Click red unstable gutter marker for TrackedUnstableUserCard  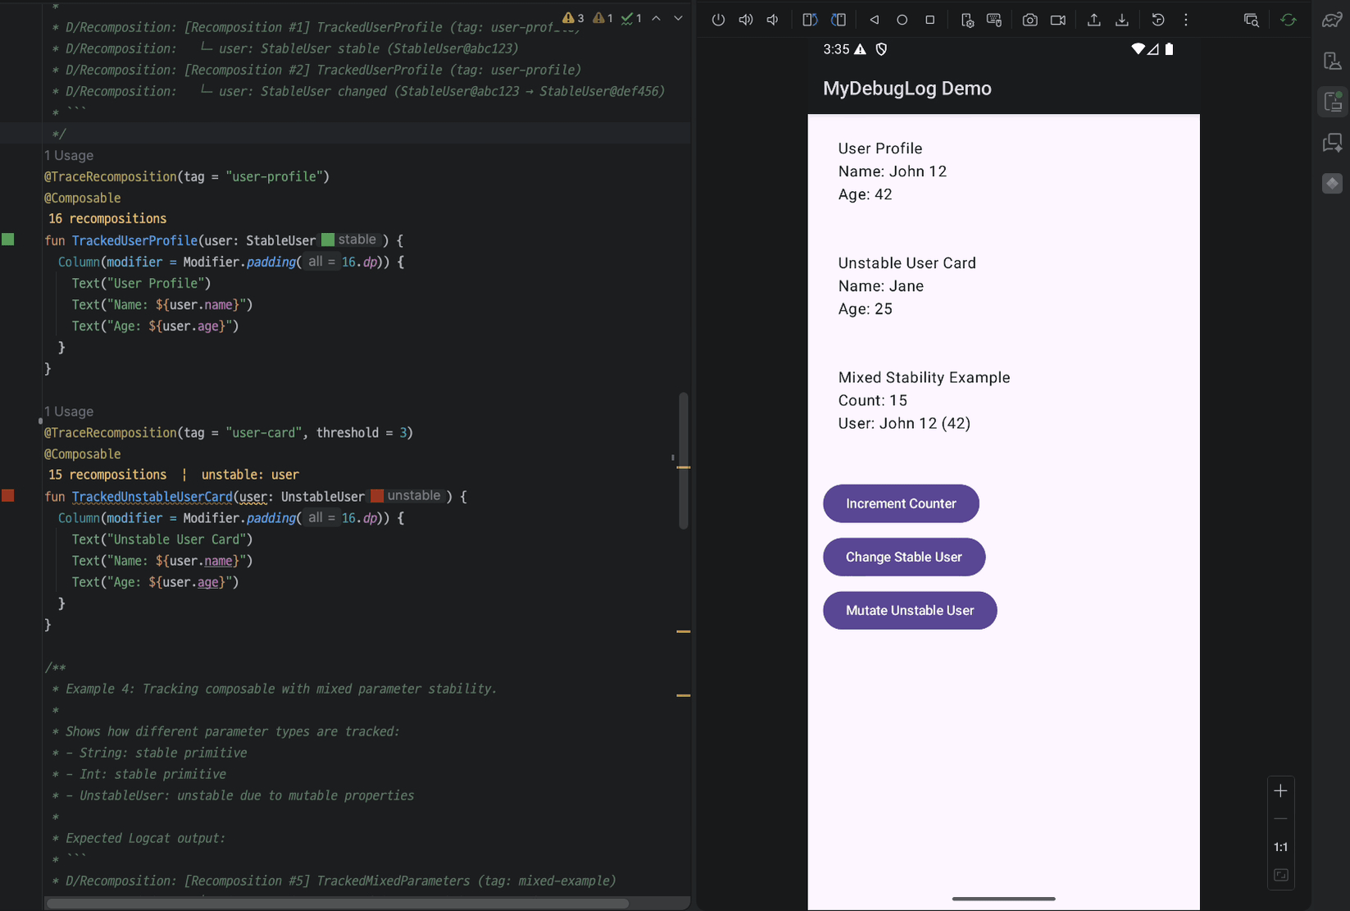pos(7,495)
